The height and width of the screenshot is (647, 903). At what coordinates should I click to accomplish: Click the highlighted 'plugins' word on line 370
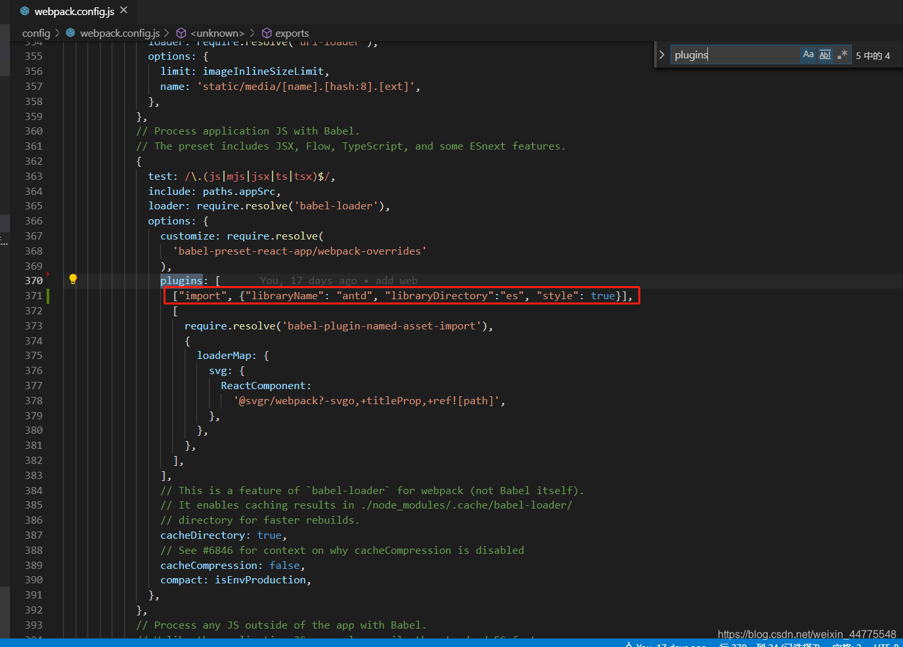point(181,281)
